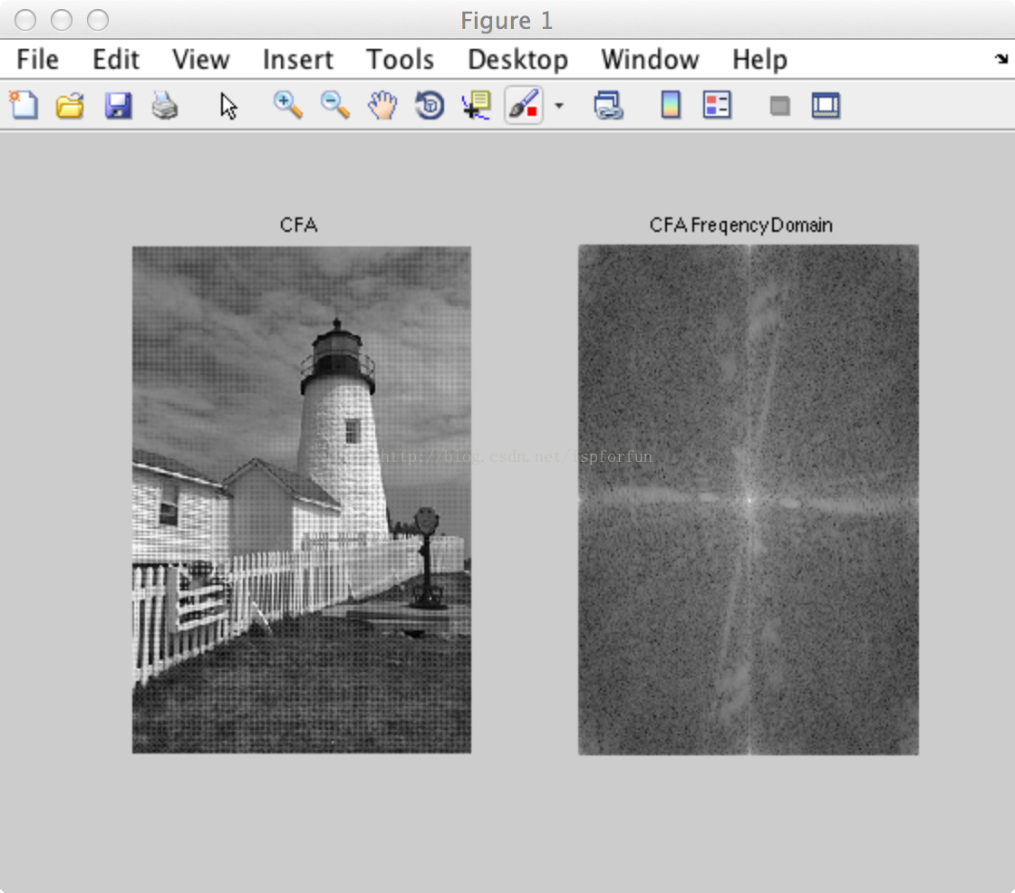The width and height of the screenshot is (1015, 893).
Task: Open a file with the folder icon
Action: click(70, 105)
